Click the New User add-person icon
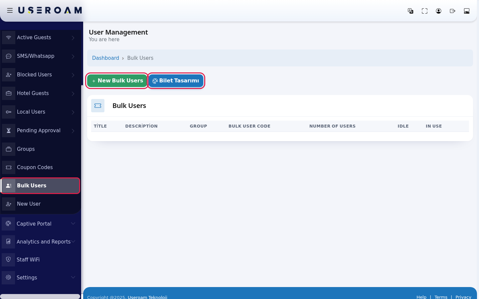The height and width of the screenshot is (299, 479). [9, 204]
